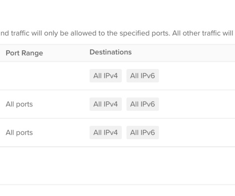The image size is (235, 196).
Task: Select All IPv6 tag in middle rule row
Action: [x=142, y=104]
